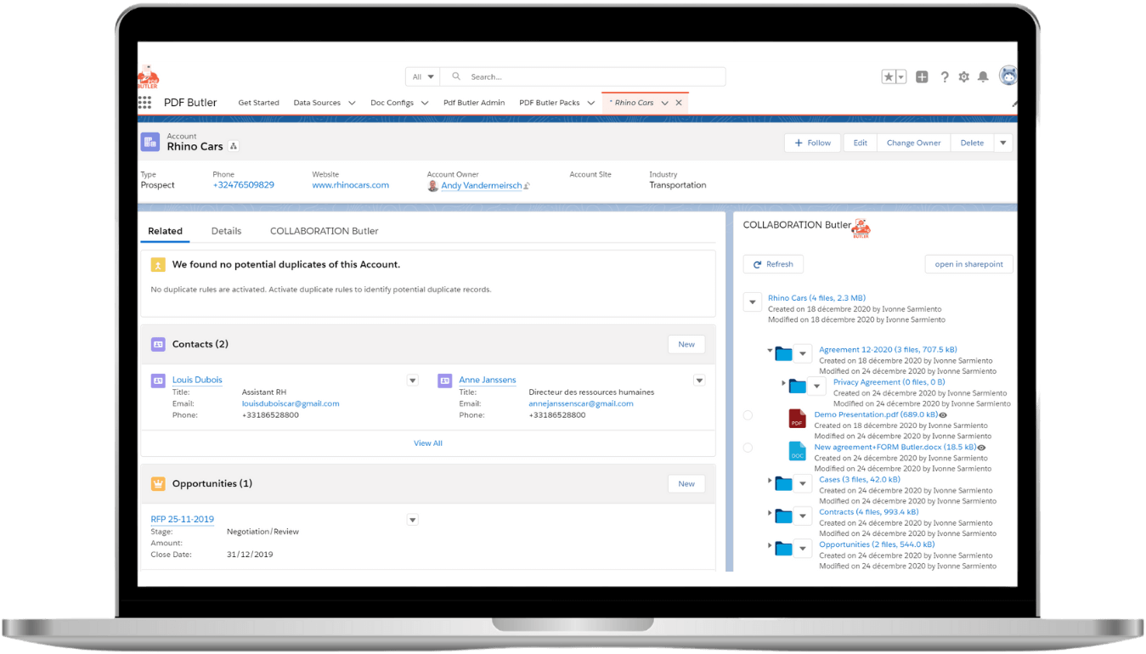Click the duplicates warning merge icon

tap(158, 265)
